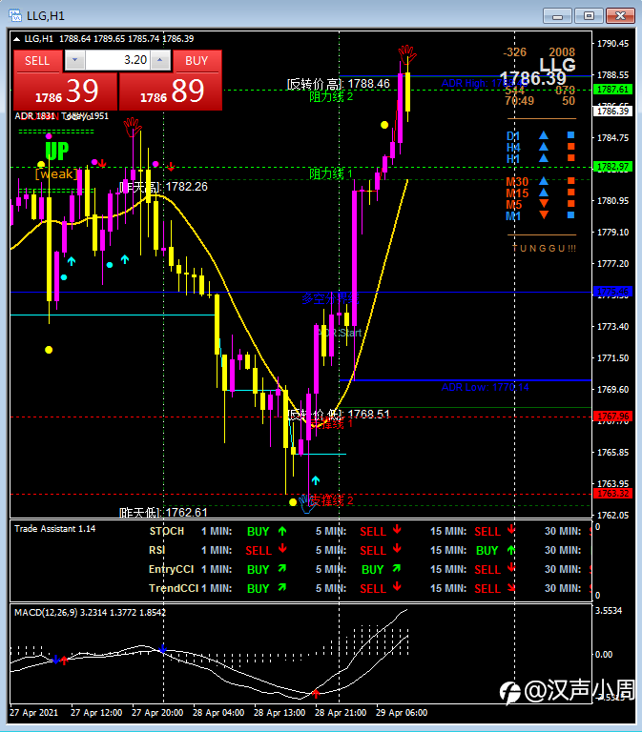
Task: Click the Trade Assistant 1.14 label
Action: click(x=55, y=529)
